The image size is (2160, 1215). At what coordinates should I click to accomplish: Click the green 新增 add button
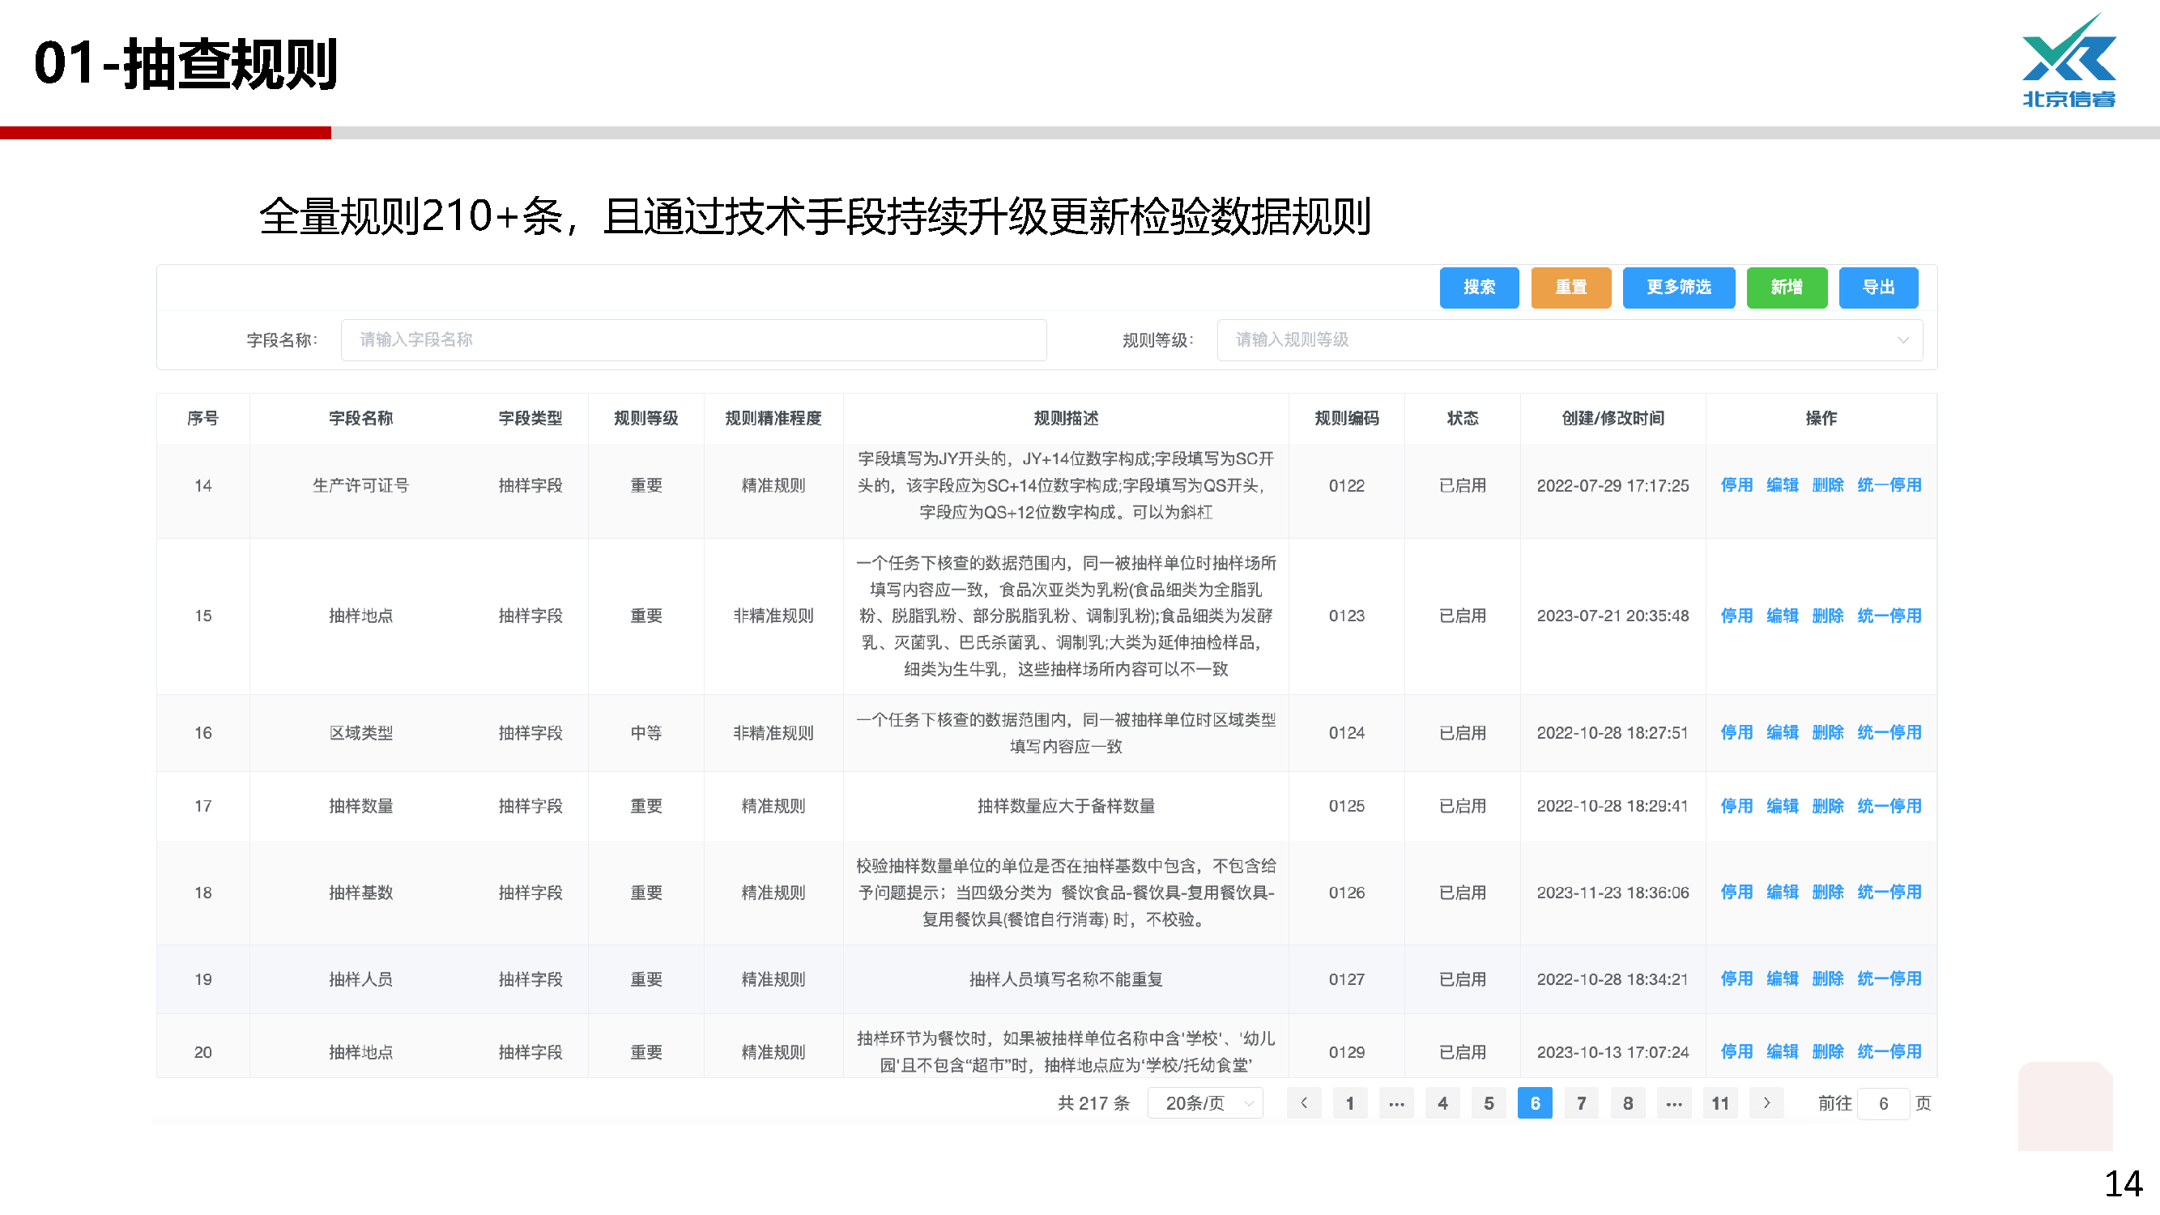click(1786, 288)
